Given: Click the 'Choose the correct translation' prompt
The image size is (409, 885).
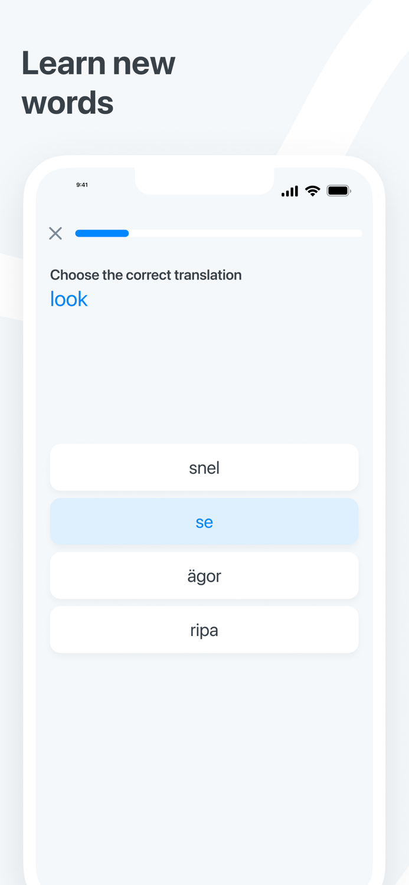Looking at the screenshot, I should coord(146,275).
